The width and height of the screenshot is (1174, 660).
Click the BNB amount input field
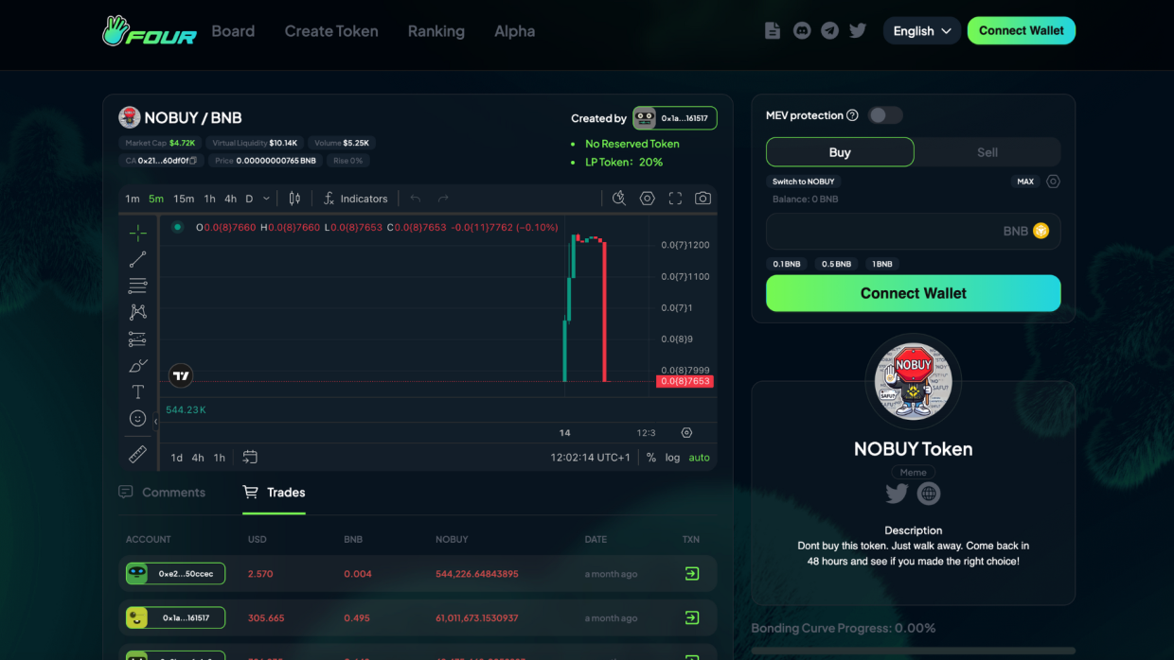click(x=914, y=232)
